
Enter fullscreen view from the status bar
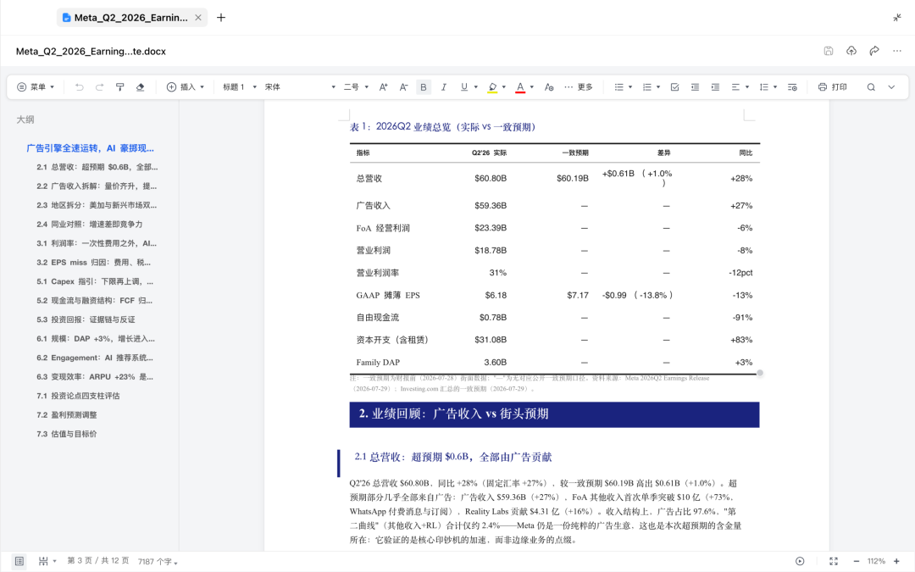pyautogui.click(x=834, y=561)
